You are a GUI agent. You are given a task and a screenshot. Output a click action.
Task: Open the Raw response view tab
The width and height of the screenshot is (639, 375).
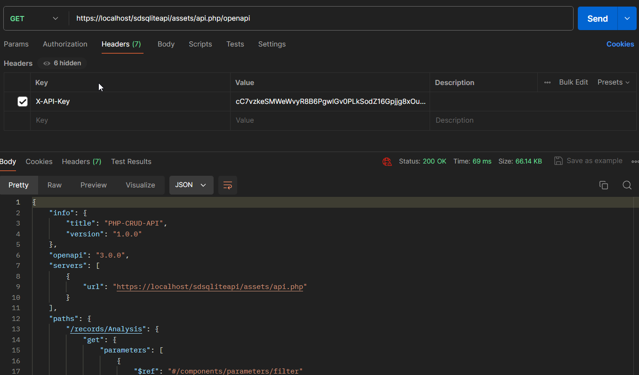click(55, 185)
